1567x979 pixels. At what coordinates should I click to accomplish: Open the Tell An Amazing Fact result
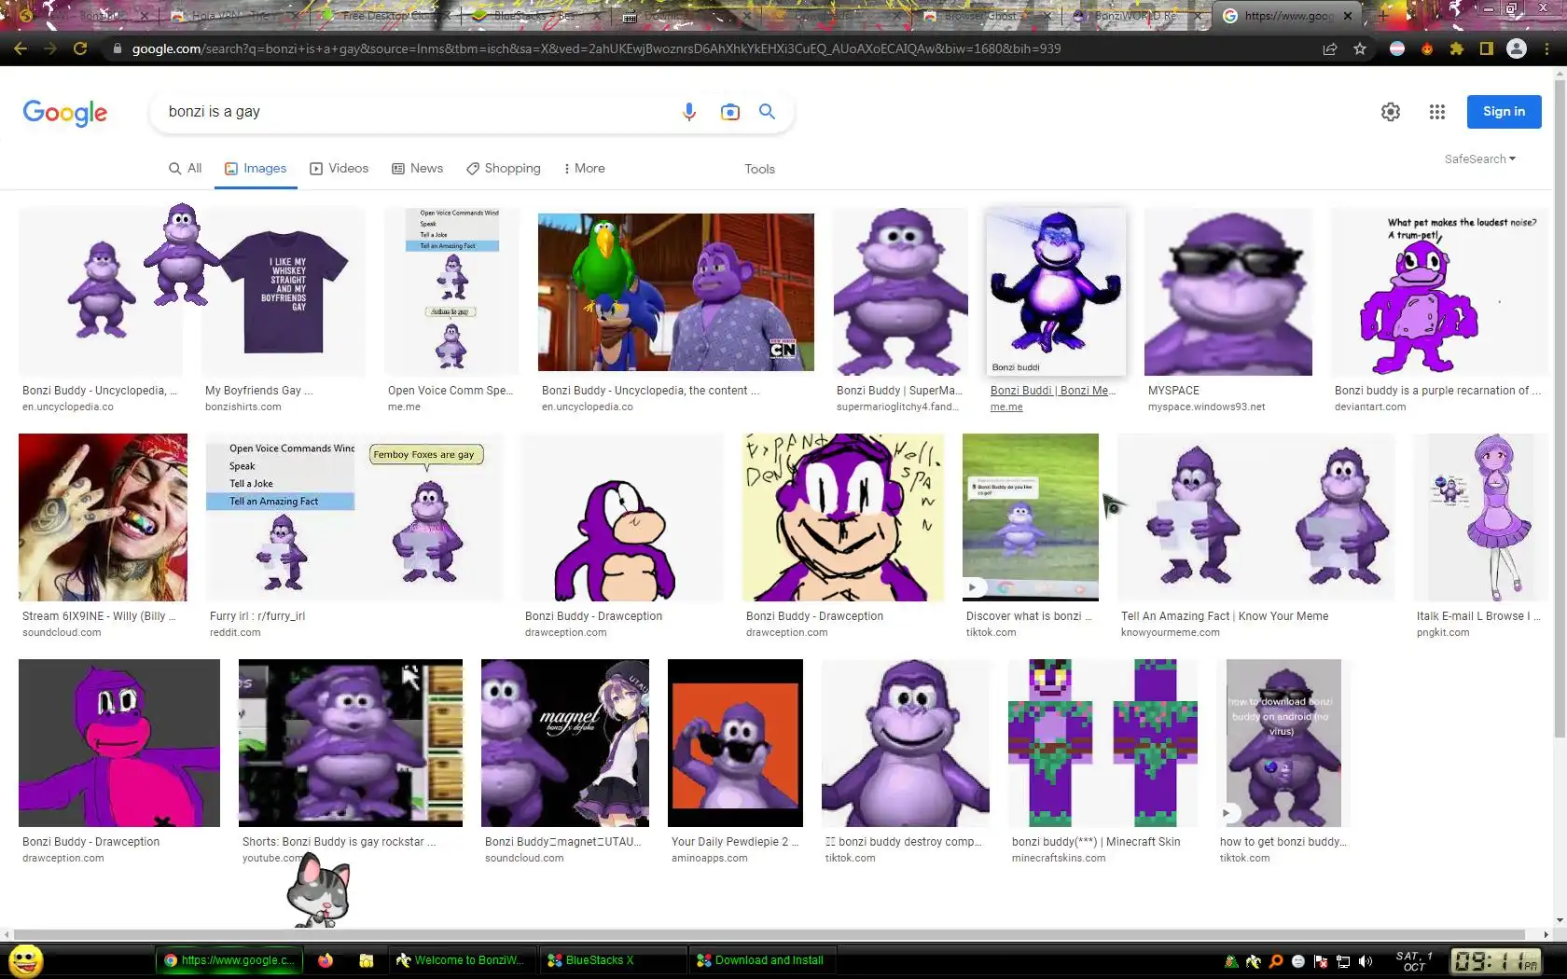(x=1225, y=616)
